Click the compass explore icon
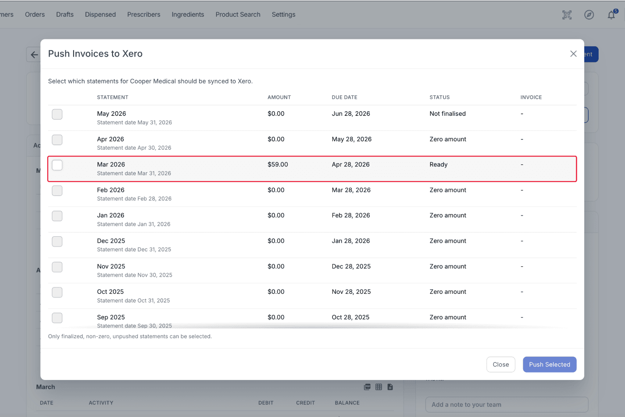The image size is (625, 417). point(589,15)
